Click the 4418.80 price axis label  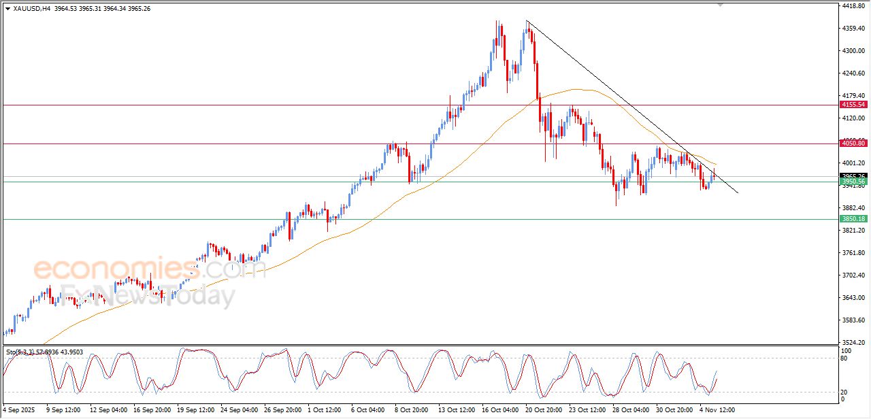(x=852, y=6)
